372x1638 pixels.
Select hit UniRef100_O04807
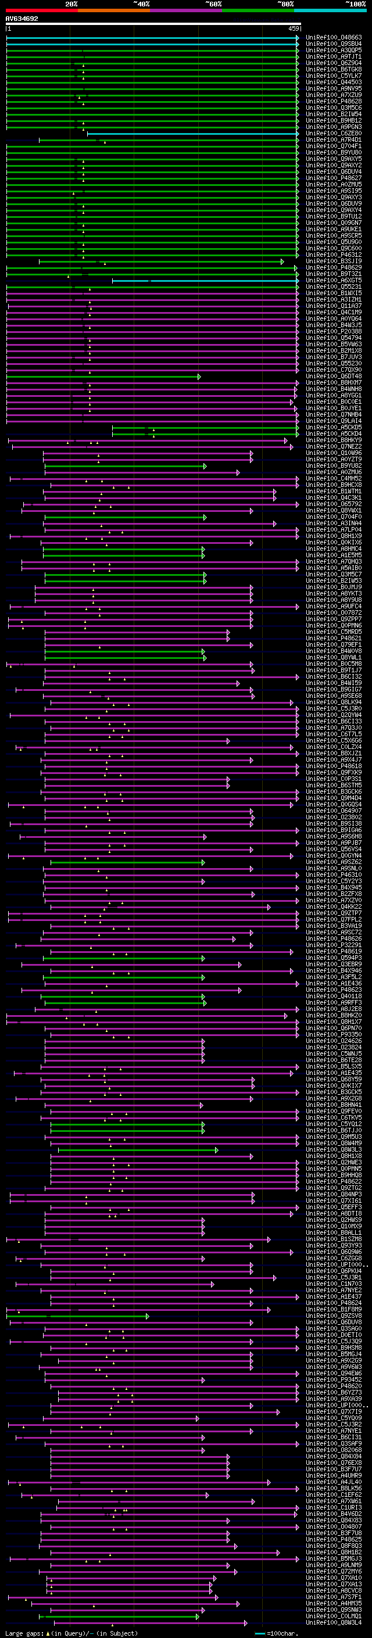point(334,1526)
